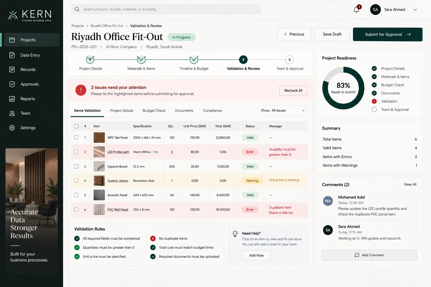Screen dimensions: 431x287
Task: Click the check icon for Unit price must be specified
Action: point(77,256)
